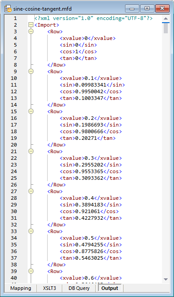Collapse the Row element on line 15
The height and width of the screenshot is (297, 174).
[31, 111]
